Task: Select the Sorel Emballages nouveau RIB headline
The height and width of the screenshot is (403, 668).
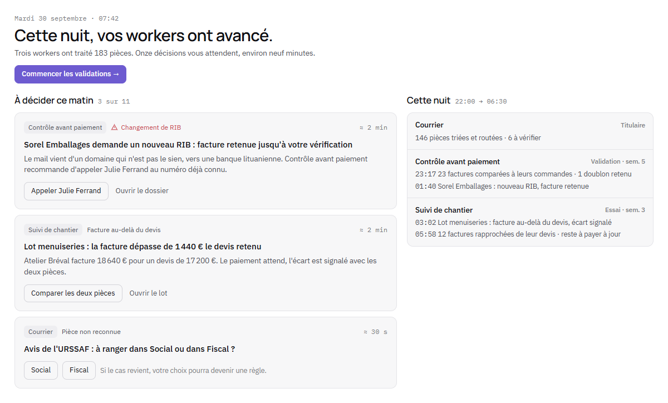Action: click(188, 145)
